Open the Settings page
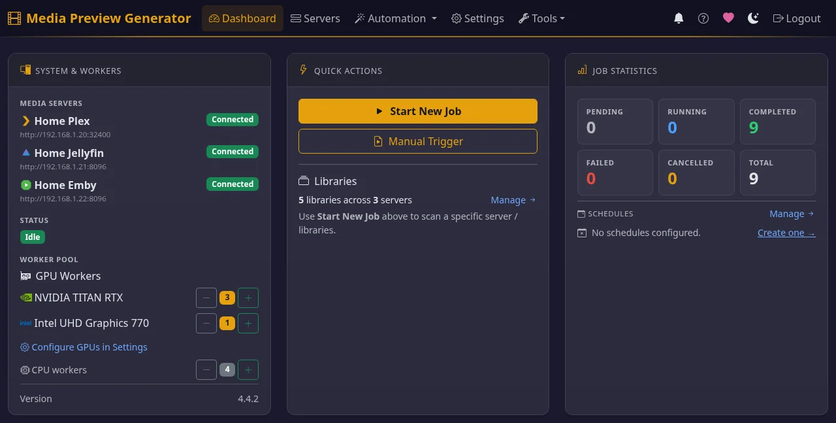836x423 pixels. [x=477, y=18]
